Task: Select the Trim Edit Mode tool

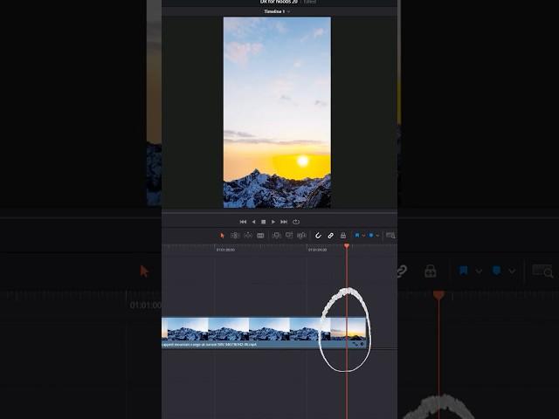Action: tap(235, 236)
